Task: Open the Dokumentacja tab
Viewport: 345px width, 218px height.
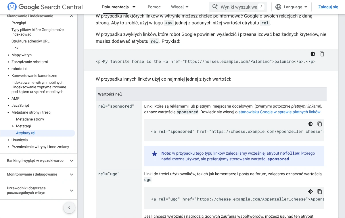Action: pos(115,7)
